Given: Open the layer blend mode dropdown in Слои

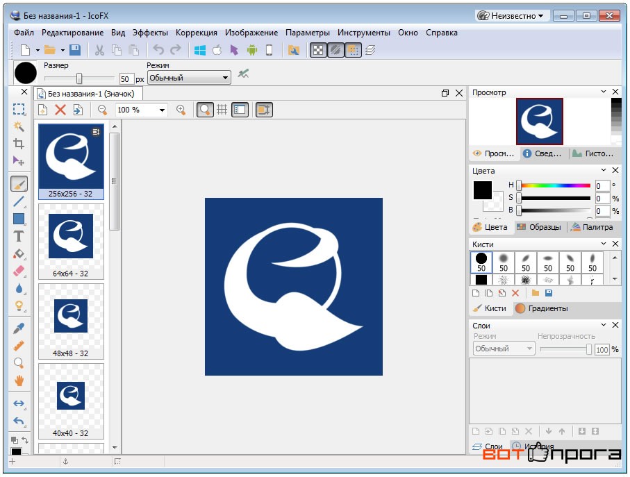Looking at the screenshot, I should [504, 349].
